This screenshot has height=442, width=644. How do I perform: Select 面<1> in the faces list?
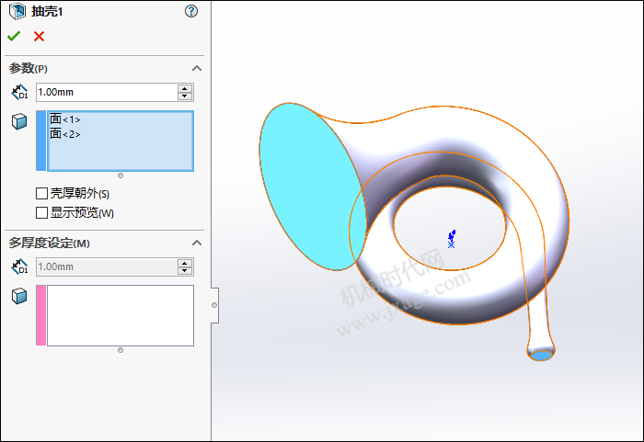pyautogui.click(x=65, y=119)
